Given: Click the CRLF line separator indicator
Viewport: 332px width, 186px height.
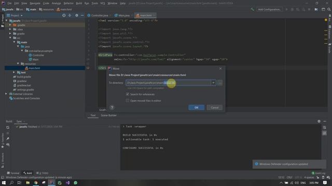Looking at the screenshot, I should (x=289, y=177).
